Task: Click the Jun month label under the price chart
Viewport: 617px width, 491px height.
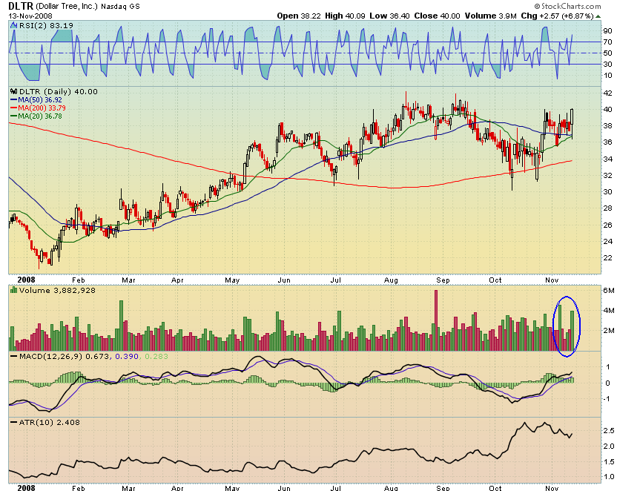Action: point(284,280)
